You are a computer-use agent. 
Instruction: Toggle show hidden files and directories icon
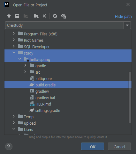click(64, 16)
